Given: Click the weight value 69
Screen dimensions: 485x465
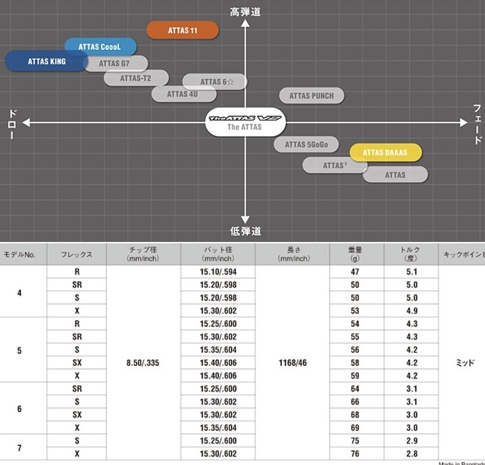Looking at the screenshot, I should click(355, 427).
